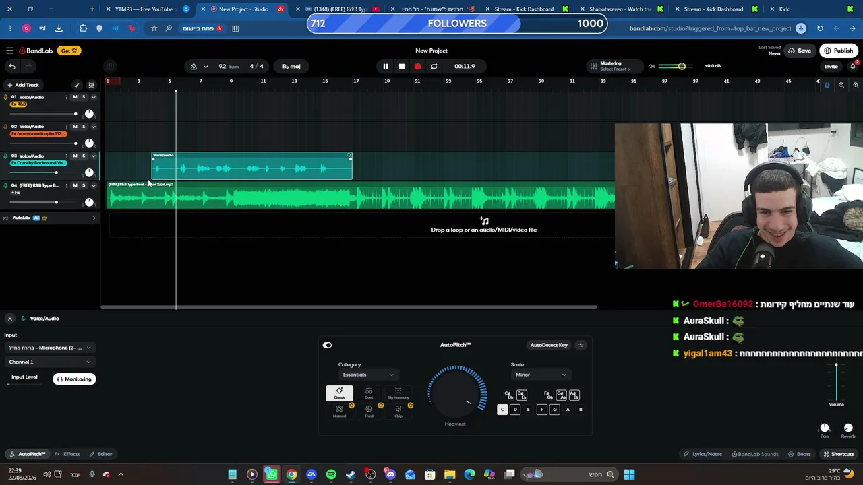
Task: Toggle input Monitoring
Action: [x=74, y=379]
